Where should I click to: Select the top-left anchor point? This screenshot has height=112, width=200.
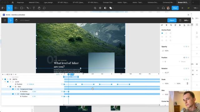coord(162,33)
